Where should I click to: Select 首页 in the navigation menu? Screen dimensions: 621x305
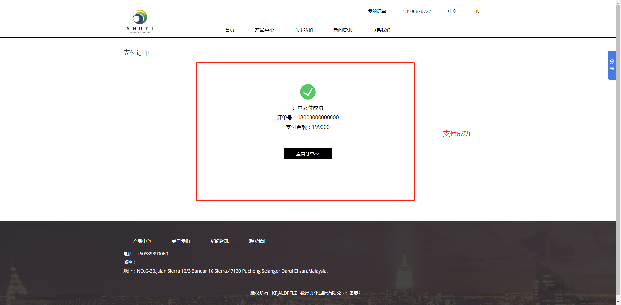coord(230,30)
